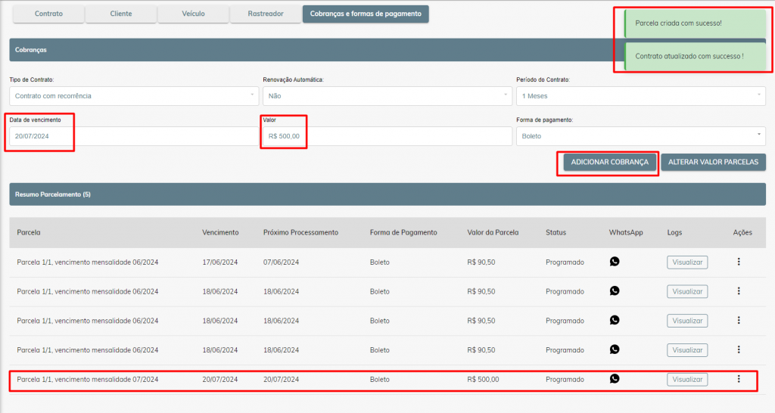Click Visualizar in the fourth installment row
Screen dimensions: 775x413
point(687,349)
